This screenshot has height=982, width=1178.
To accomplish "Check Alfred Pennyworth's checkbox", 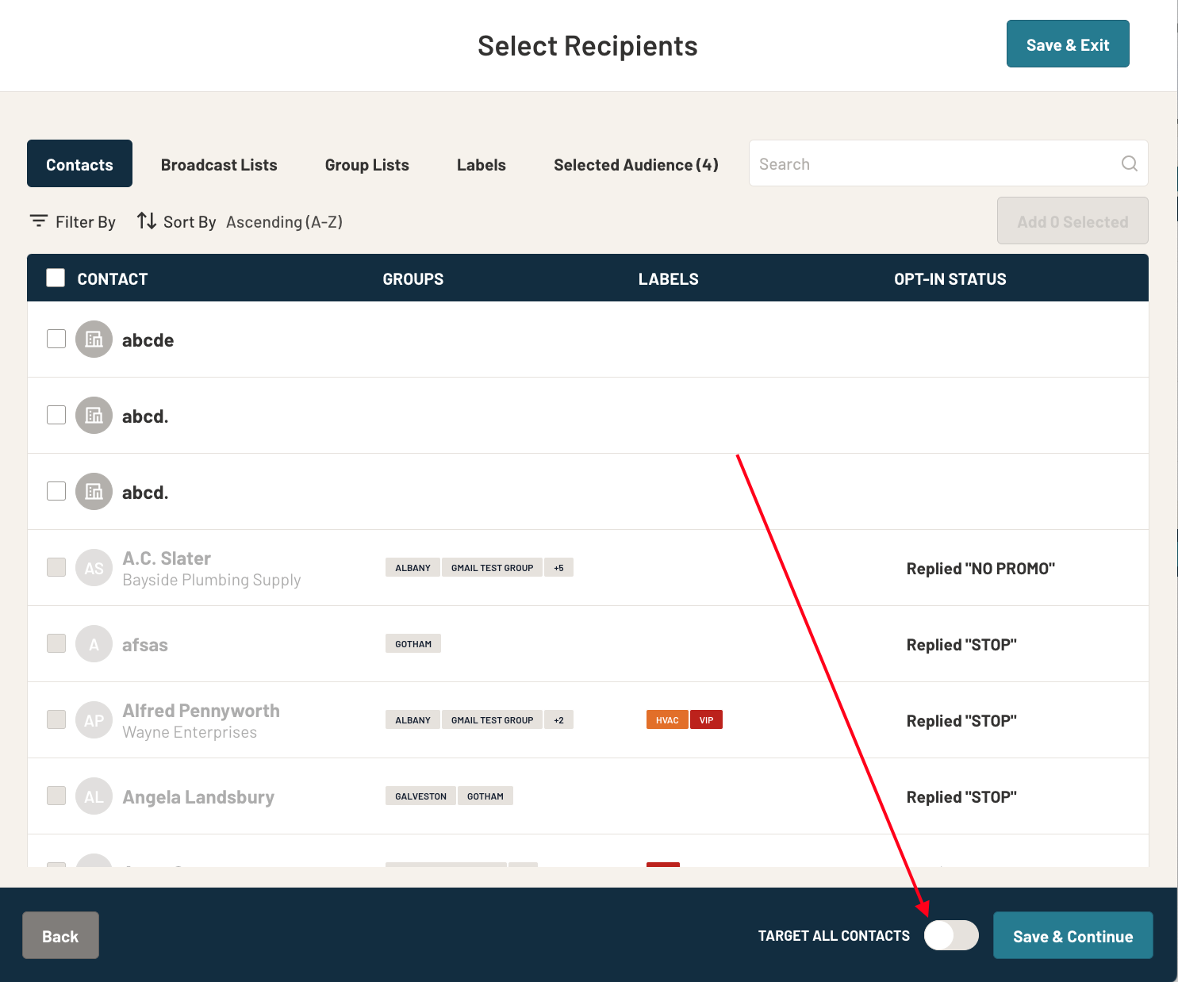I will 56,719.
